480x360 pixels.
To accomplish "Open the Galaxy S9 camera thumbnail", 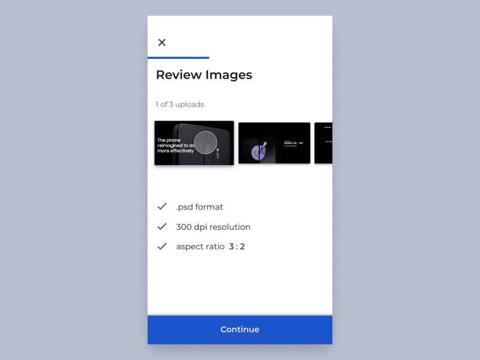I will pos(274,143).
